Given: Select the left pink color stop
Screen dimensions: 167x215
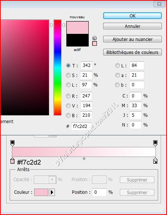Looking at the screenshot, I should click(12, 161).
